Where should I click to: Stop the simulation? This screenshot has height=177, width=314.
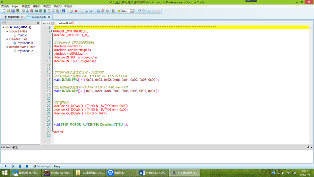27,166
